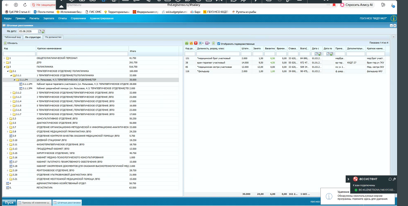Open the ГИС ОМС bookmark

click(94, 12)
